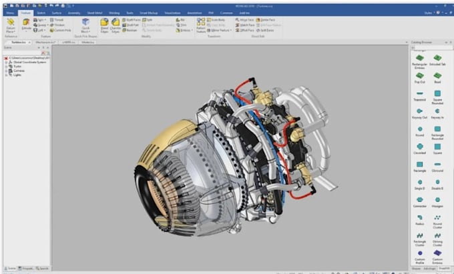This screenshot has width=454, height=274.
Task: Open the Scene panel tab
Action: click(10, 269)
